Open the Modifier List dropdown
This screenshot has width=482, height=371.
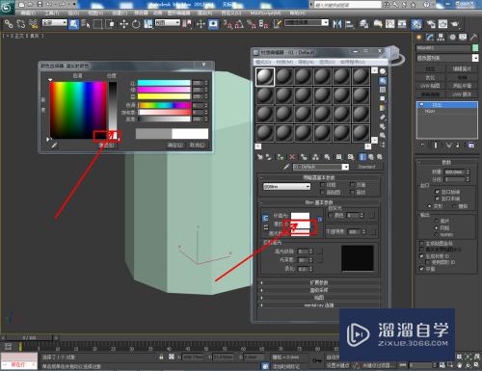click(447, 58)
